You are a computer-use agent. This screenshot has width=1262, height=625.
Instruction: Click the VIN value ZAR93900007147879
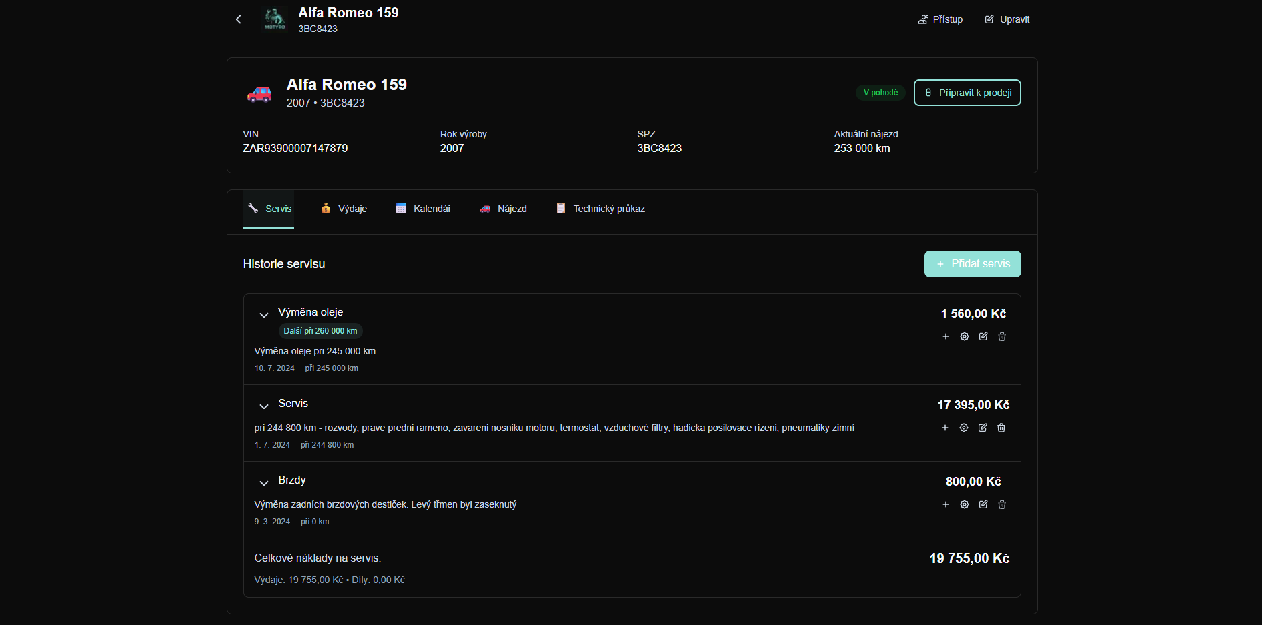click(x=295, y=148)
